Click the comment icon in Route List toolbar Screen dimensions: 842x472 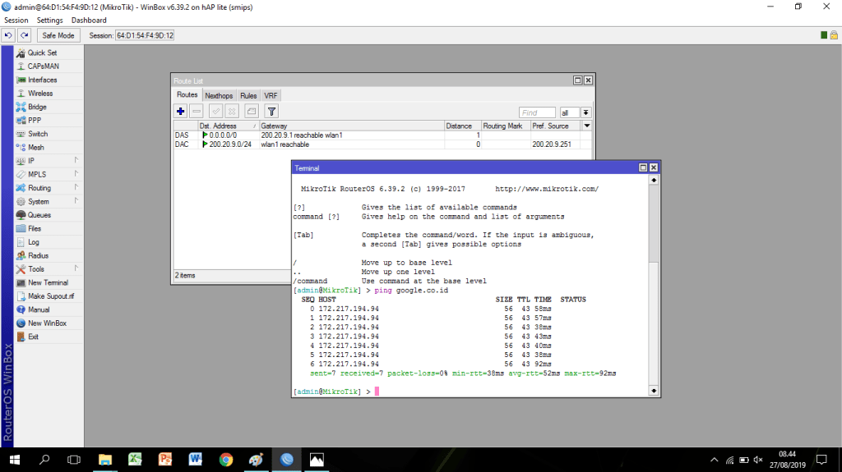coord(252,111)
